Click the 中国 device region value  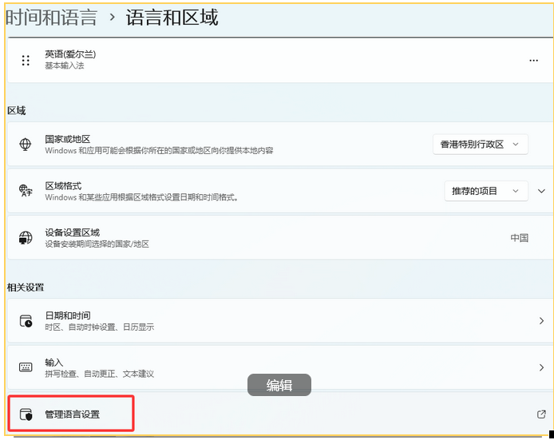coord(519,238)
